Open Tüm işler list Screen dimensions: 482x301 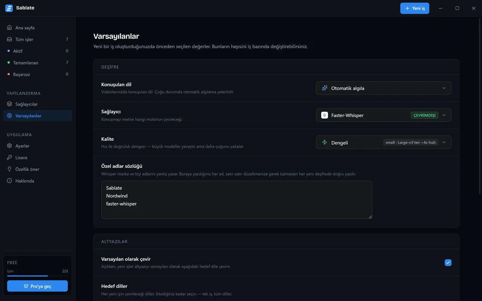tap(37, 39)
